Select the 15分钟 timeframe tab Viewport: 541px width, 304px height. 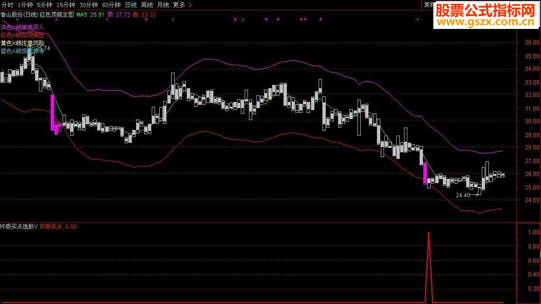65,5
